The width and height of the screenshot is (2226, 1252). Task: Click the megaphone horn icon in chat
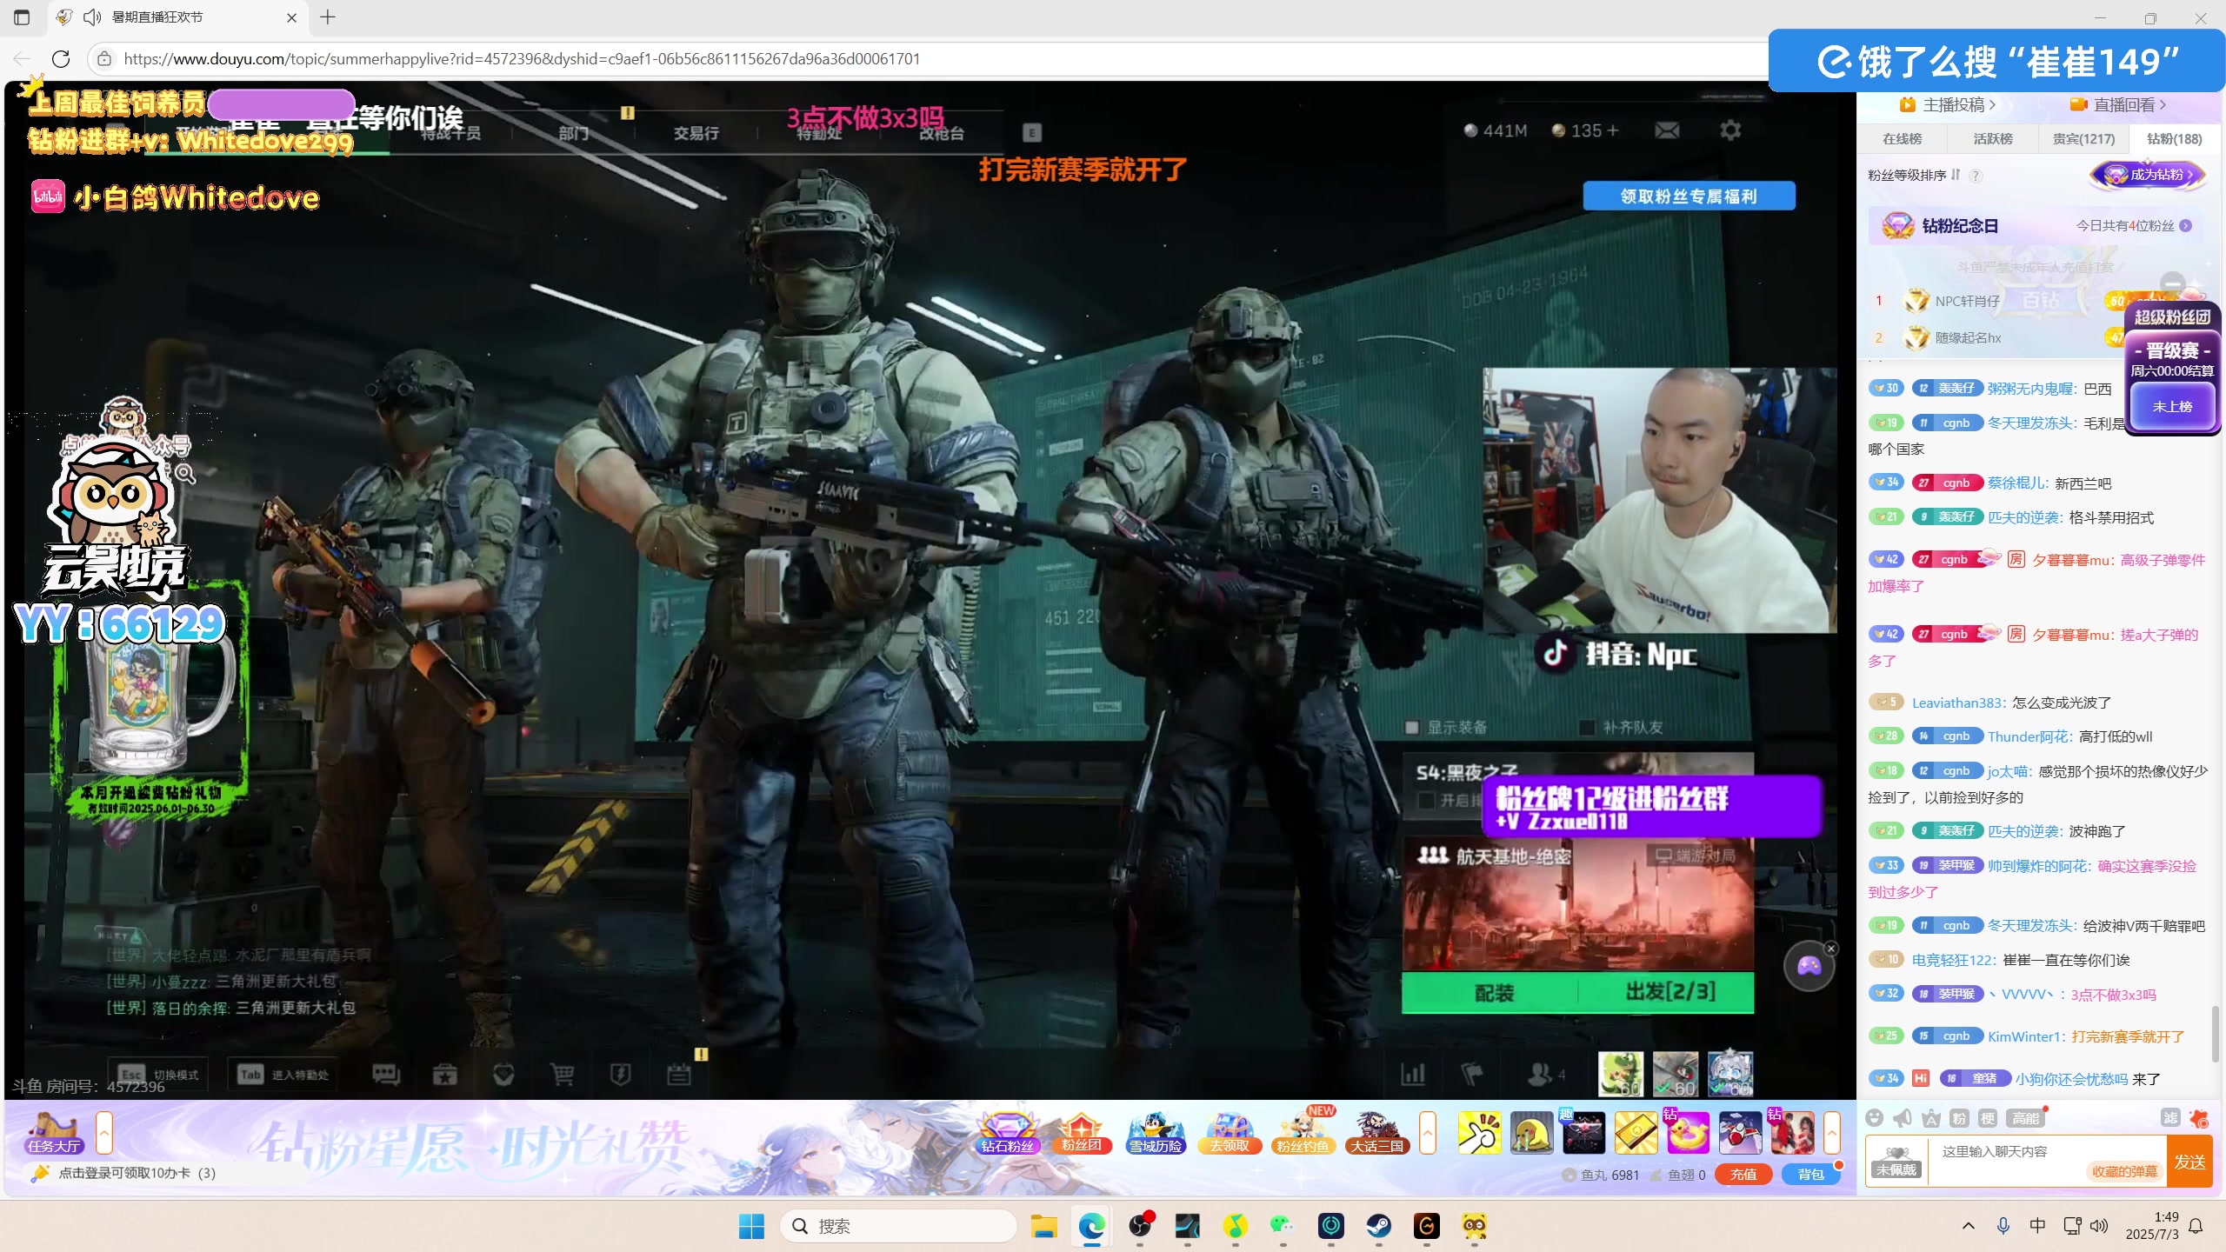(x=1903, y=1118)
